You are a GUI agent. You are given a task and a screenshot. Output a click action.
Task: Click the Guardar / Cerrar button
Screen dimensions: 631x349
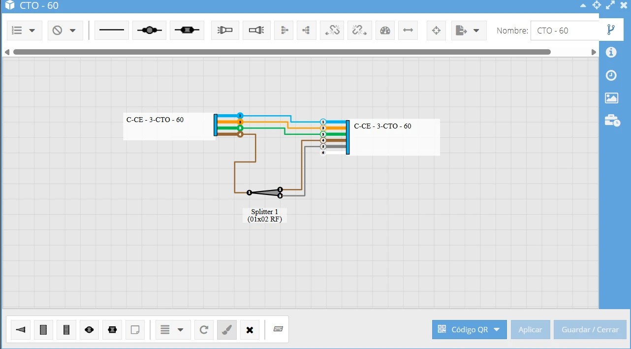point(590,330)
